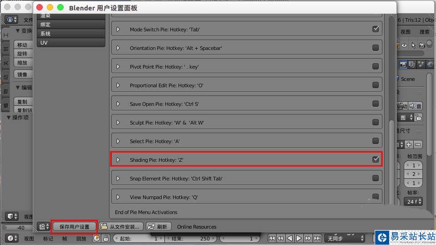Enable Snap Element Pie checkbox

click(x=376, y=178)
